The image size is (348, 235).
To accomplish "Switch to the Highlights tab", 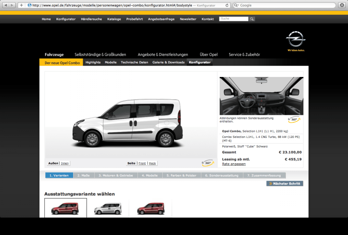I will (93, 62).
